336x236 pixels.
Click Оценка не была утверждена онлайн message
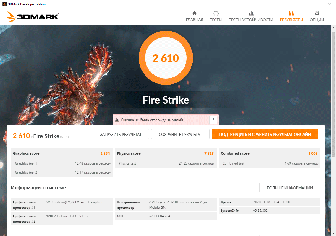(x=153, y=120)
